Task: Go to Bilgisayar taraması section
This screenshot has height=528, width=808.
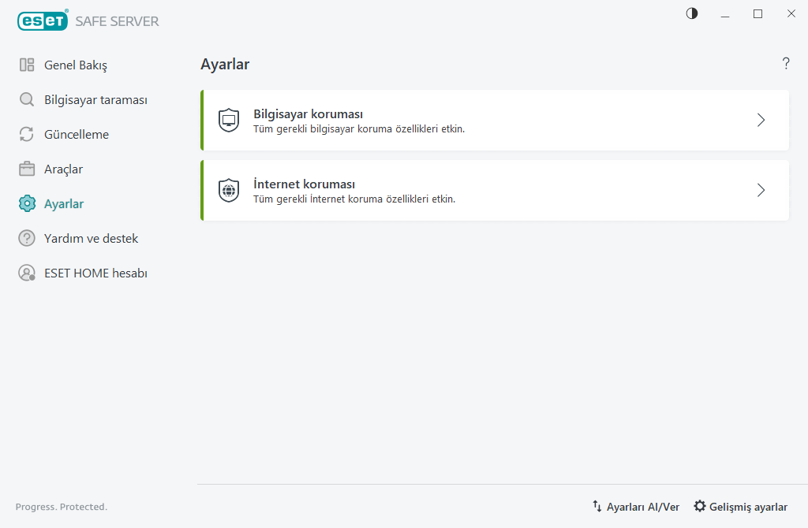Action: tap(95, 100)
